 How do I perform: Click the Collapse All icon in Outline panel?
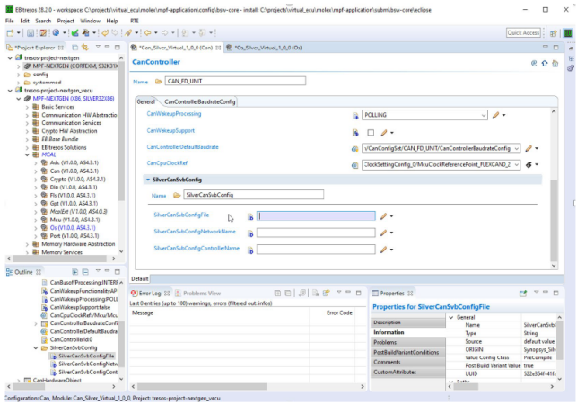[85, 272]
